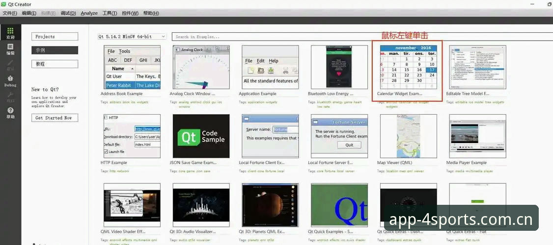This screenshot has width=553, height=245.
Task: Click the Search in Examples field
Action: [x=359, y=37]
